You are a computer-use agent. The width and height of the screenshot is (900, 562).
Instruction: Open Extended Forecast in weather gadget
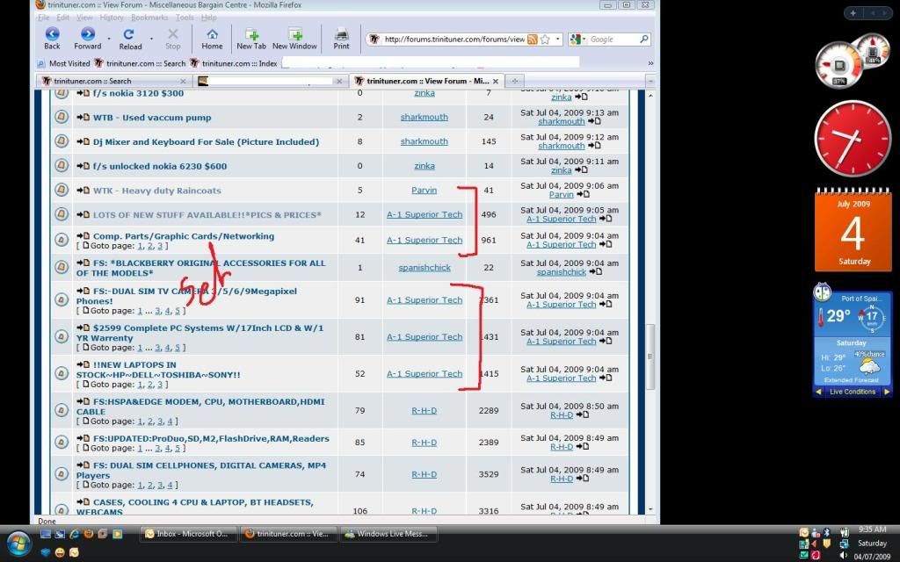[x=851, y=379]
